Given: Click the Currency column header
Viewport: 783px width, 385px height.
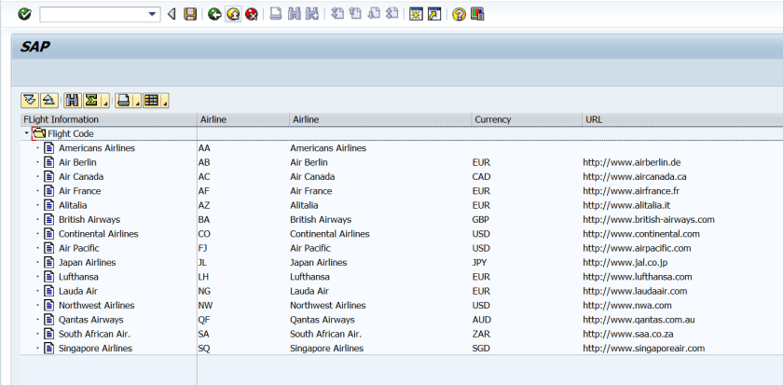Looking at the screenshot, I should [527, 119].
